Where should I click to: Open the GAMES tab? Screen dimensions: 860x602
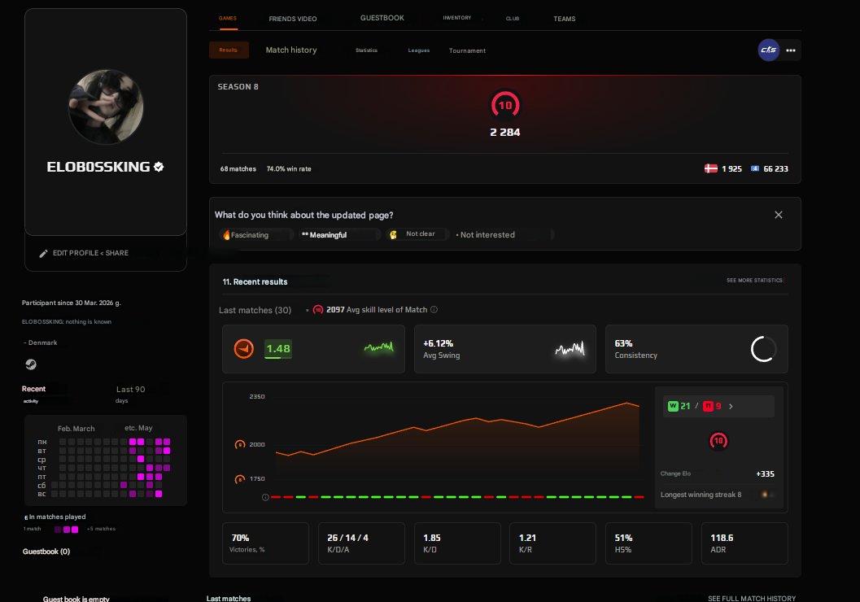click(228, 19)
